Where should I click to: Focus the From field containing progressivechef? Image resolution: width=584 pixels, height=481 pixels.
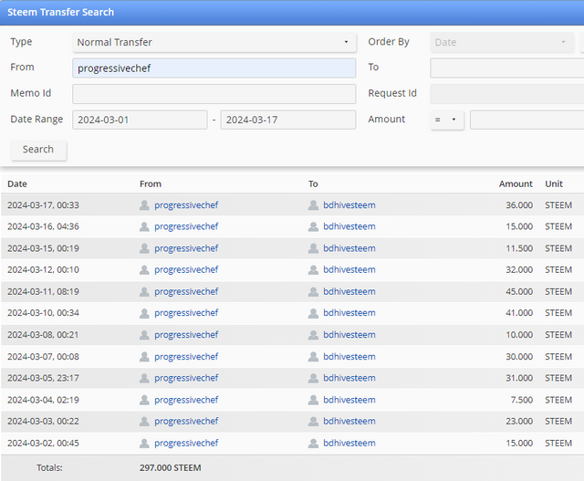214,68
